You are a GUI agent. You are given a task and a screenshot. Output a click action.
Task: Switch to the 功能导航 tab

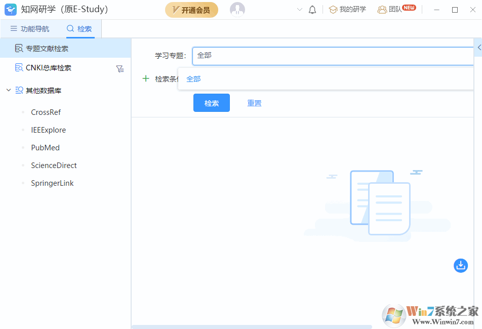[30, 29]
